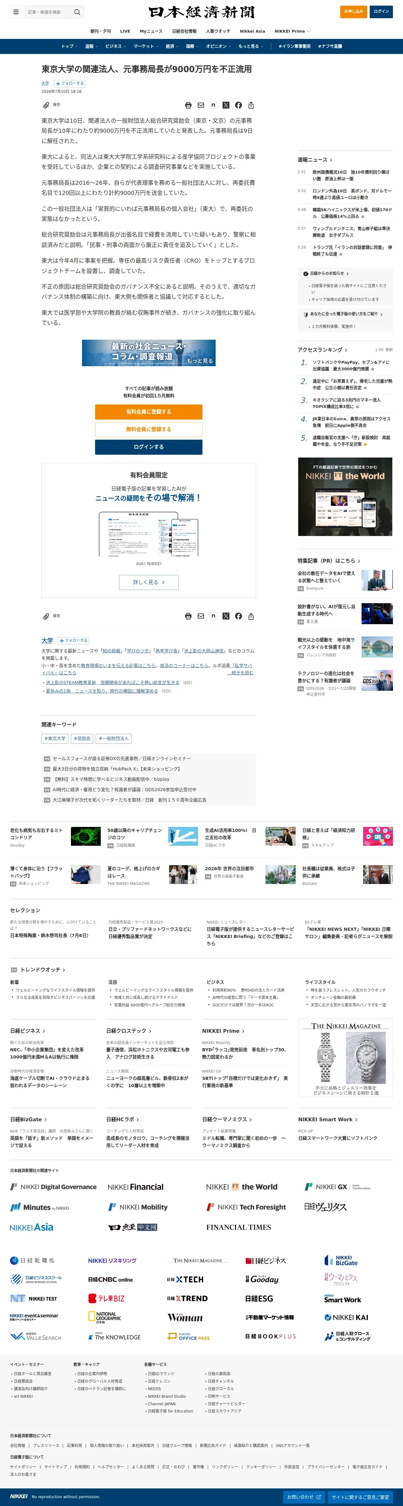Image resolution: width=403 pixels, height=1506 pixels.
Task: Click the magnifier search icon
Action: (77, 12)
